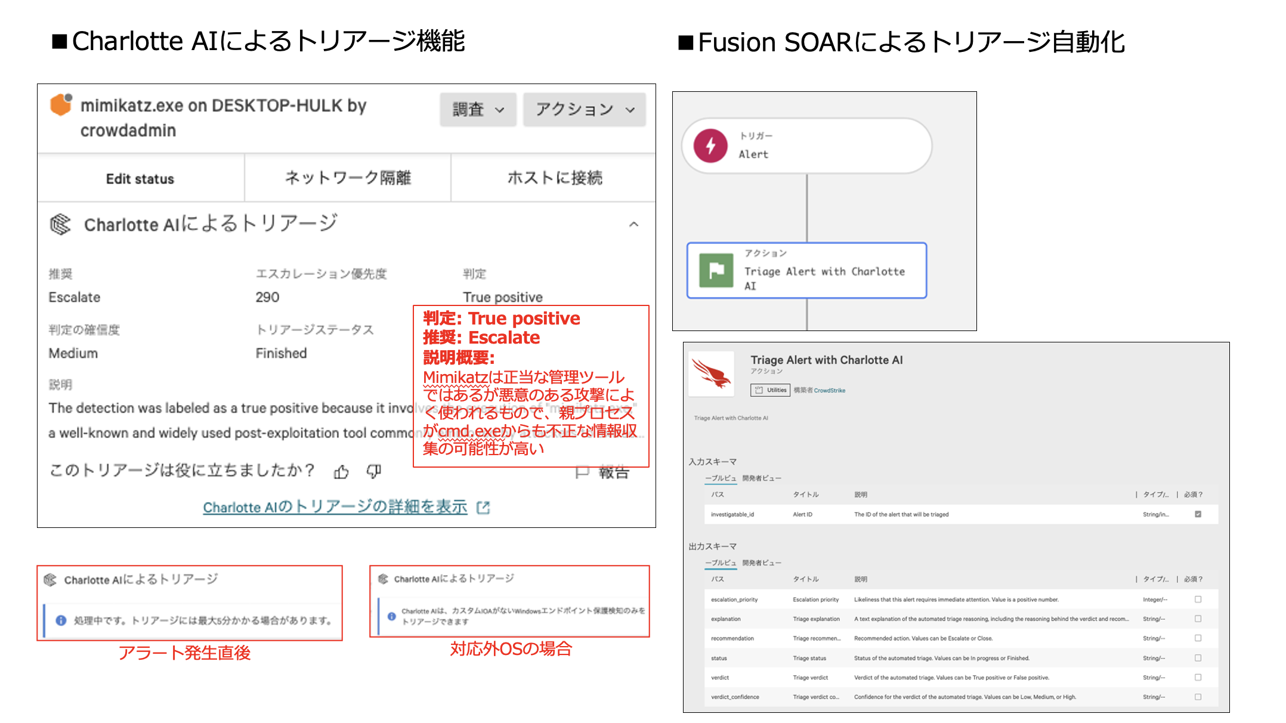Toggle the required checkbox for investigatable_id
Image resolution: width=1286 pixels, height=723 pixels.
click(1198, 514)
